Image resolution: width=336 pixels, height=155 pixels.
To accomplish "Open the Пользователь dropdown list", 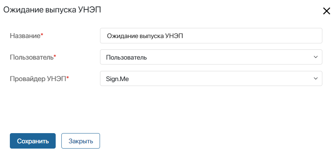I will [211, 57].
